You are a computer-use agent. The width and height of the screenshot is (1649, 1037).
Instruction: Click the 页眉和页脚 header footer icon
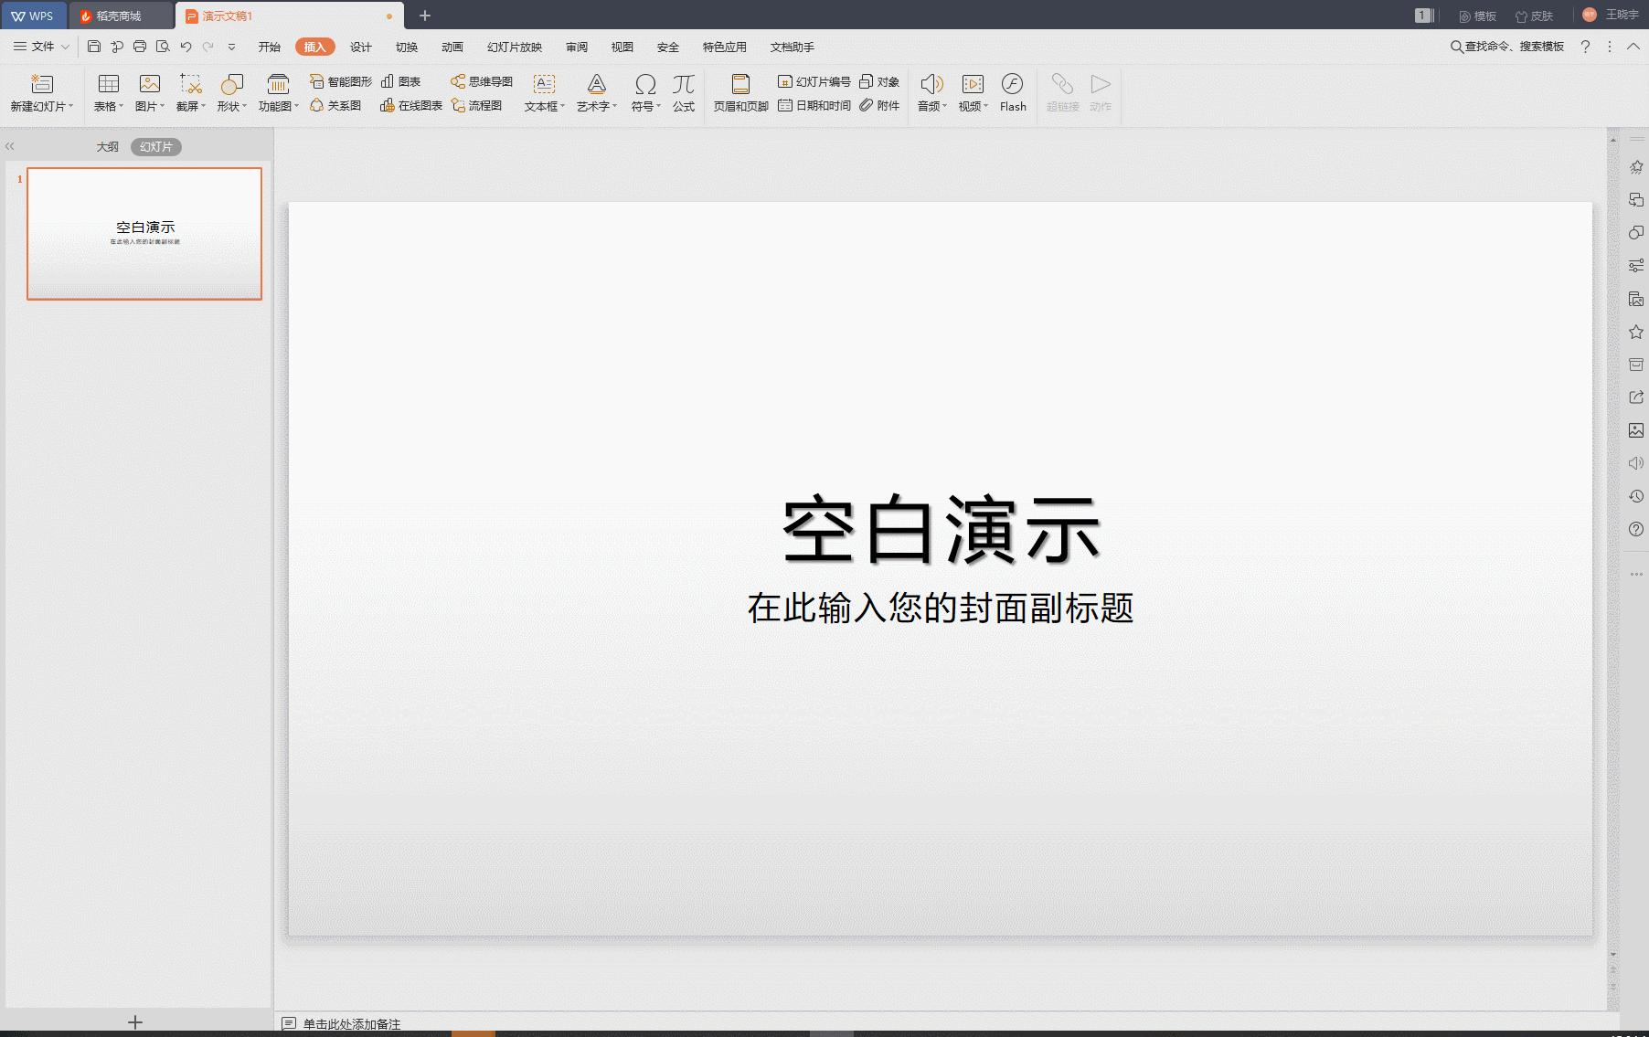(x=740, y=92)
